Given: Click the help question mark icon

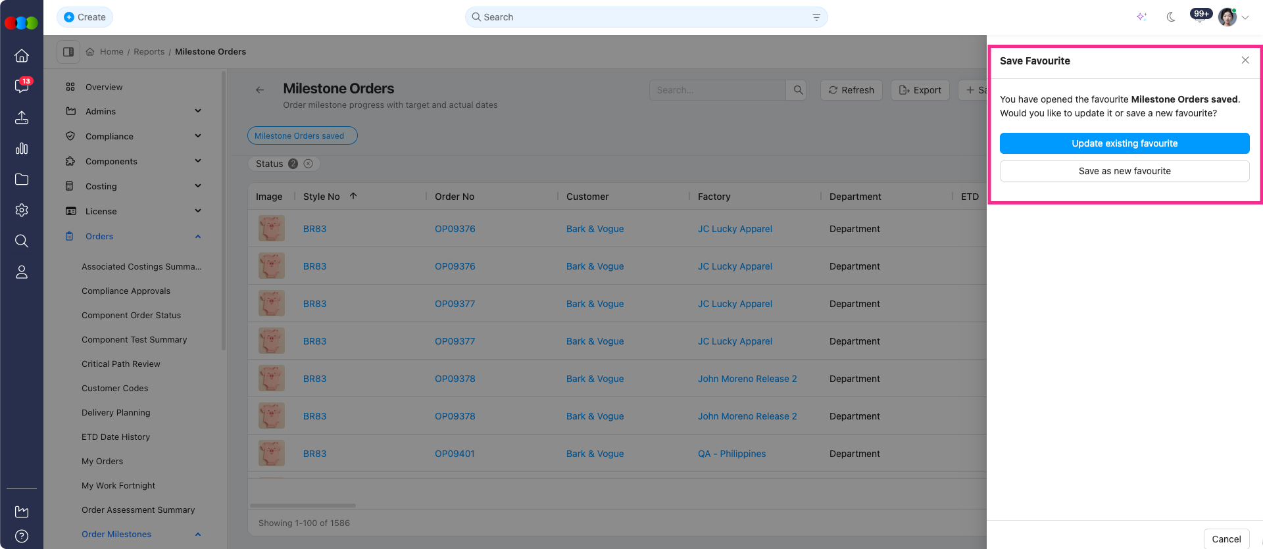Looking at the screenshot, I should coord(22,536).
